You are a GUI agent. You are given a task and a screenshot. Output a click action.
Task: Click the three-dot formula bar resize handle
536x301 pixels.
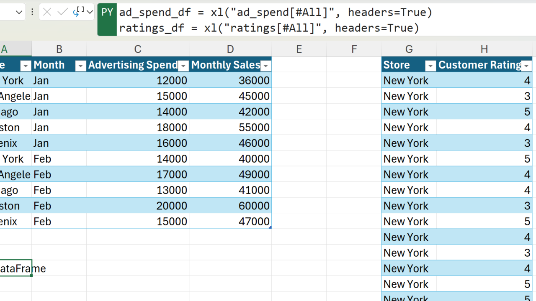tap(32, 13)
